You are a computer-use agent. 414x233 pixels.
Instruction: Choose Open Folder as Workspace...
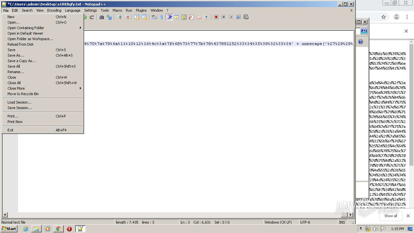tap(43, 39)
